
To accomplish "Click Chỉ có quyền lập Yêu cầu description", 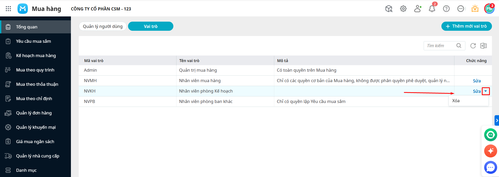I will pos(311,102).
